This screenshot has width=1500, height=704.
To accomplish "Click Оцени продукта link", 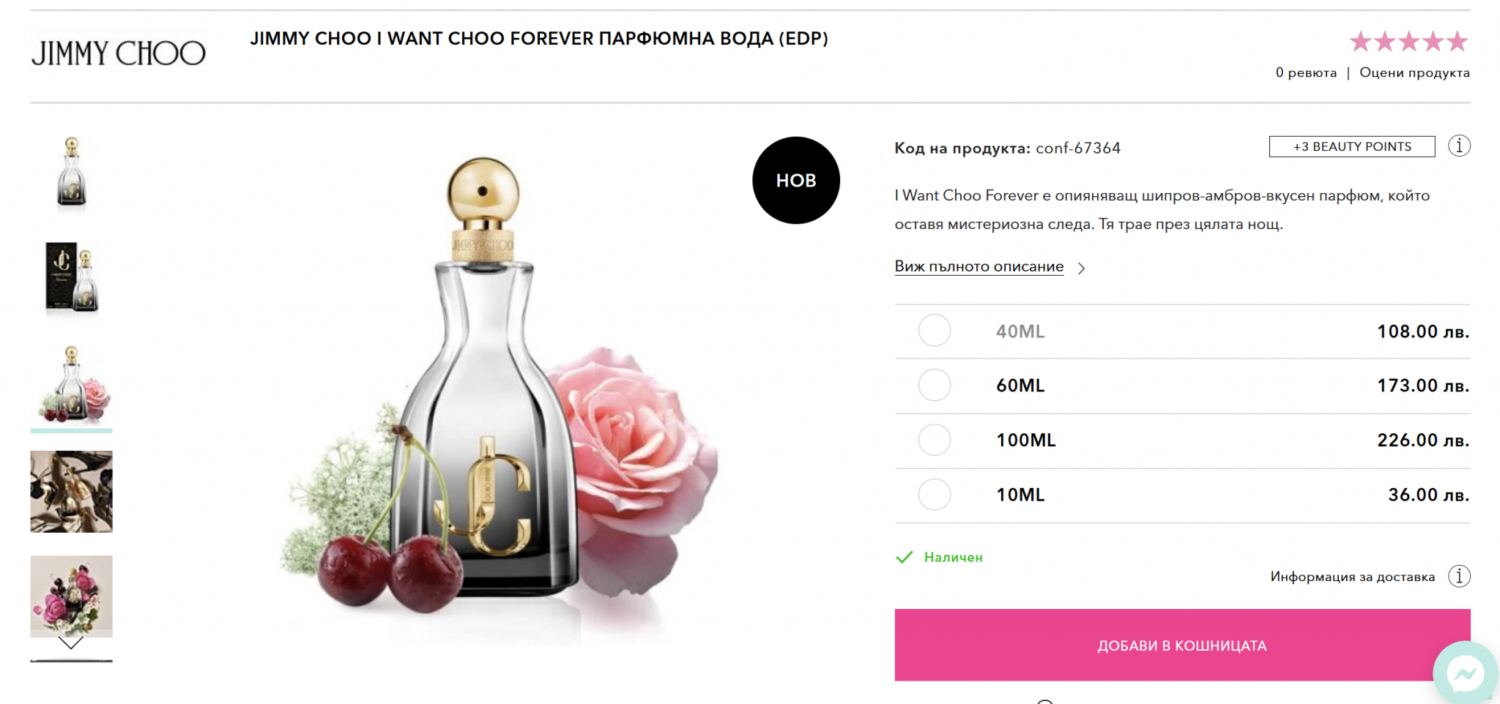I will click(1414, 72).
